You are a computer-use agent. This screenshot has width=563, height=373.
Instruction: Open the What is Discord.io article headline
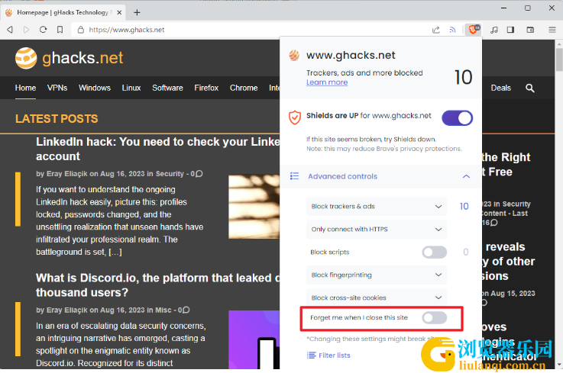(x=157, y=285)
